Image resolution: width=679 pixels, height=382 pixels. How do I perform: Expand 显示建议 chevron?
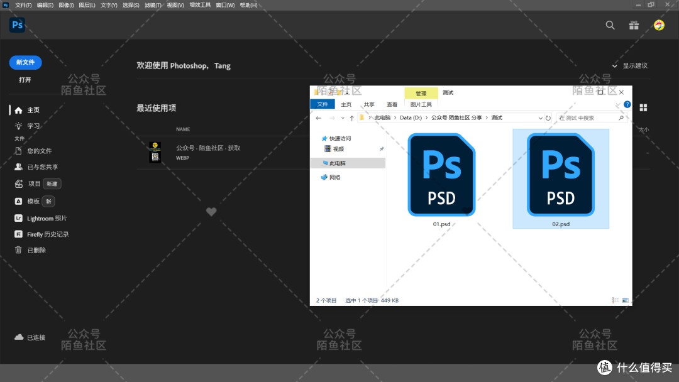614,66
